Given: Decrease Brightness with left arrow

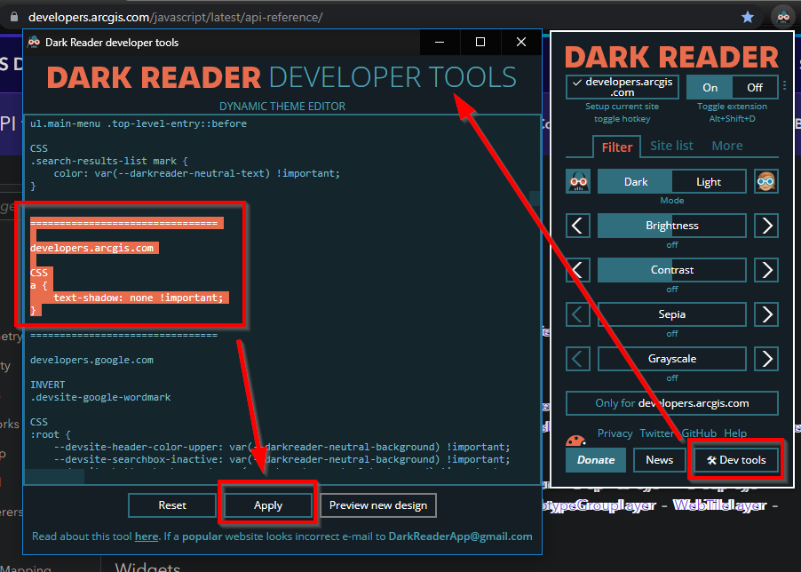Looking at the screenshot, I should pos(578,226).
